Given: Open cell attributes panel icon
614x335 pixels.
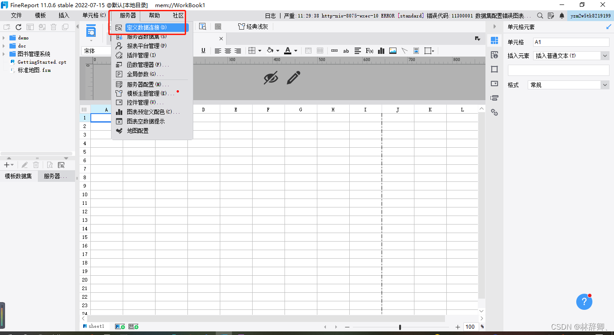Looking at the screenshot, I should 494,55.
